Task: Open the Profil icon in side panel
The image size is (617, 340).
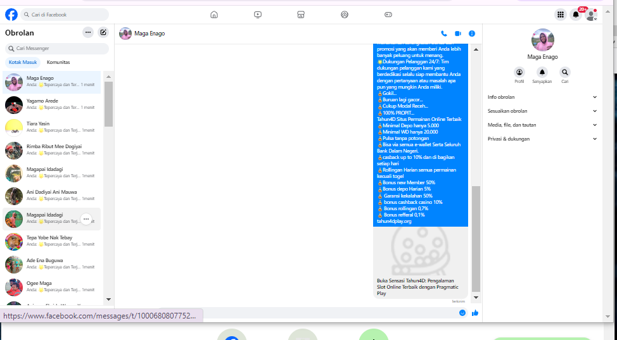Action: click(519, 72)
